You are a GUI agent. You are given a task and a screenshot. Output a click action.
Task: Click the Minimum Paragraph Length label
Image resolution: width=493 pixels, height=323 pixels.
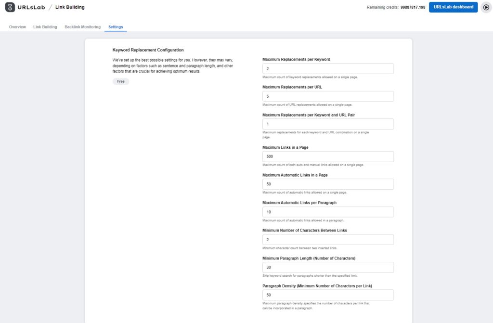[309, 258]
